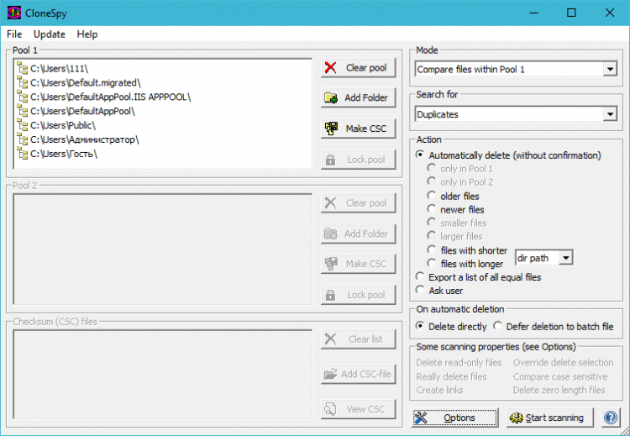The image size is (630, 436).
Task: Select 'newer files' radio option
Action: (x=433, y=209)
